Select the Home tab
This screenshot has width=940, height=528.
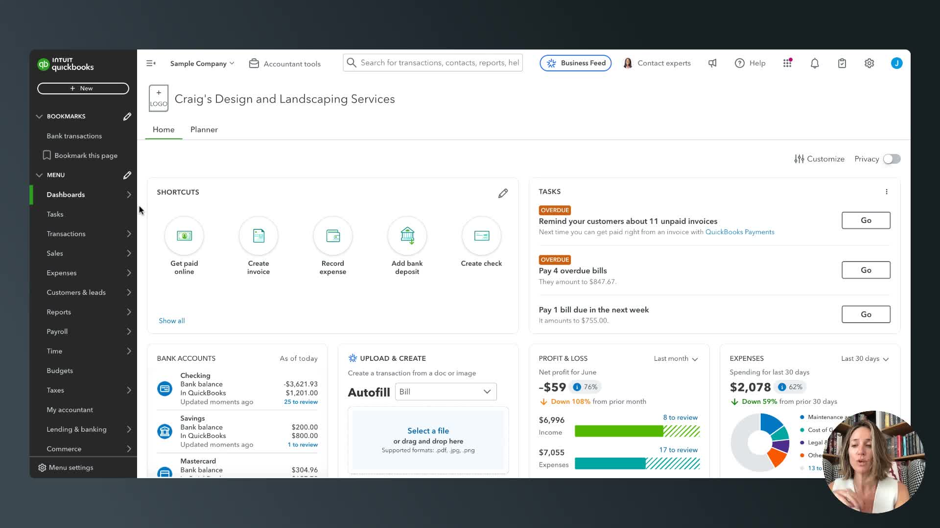(x=164, y=130)
